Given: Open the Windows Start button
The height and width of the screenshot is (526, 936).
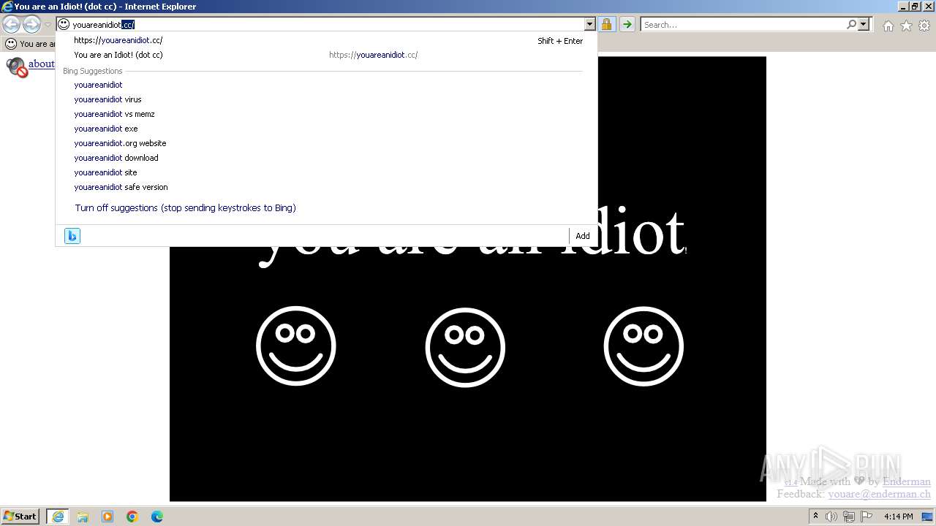Looking at the screenshot, I should 20,517.
